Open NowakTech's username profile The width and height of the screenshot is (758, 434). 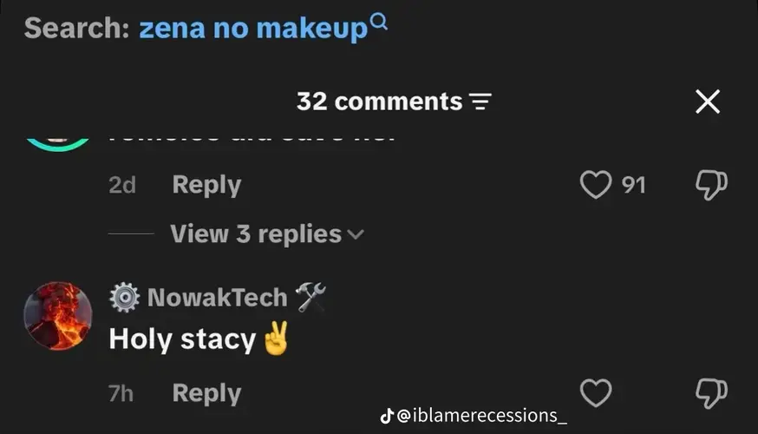(218, 297)
